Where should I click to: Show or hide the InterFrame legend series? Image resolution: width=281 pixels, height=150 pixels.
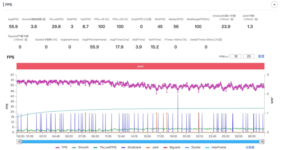(x=215, y=147)
